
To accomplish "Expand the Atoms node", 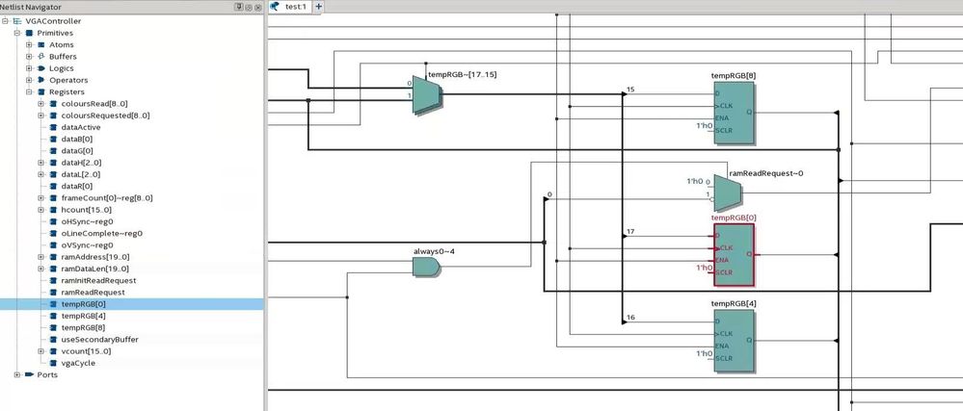I will coord(29,45).
